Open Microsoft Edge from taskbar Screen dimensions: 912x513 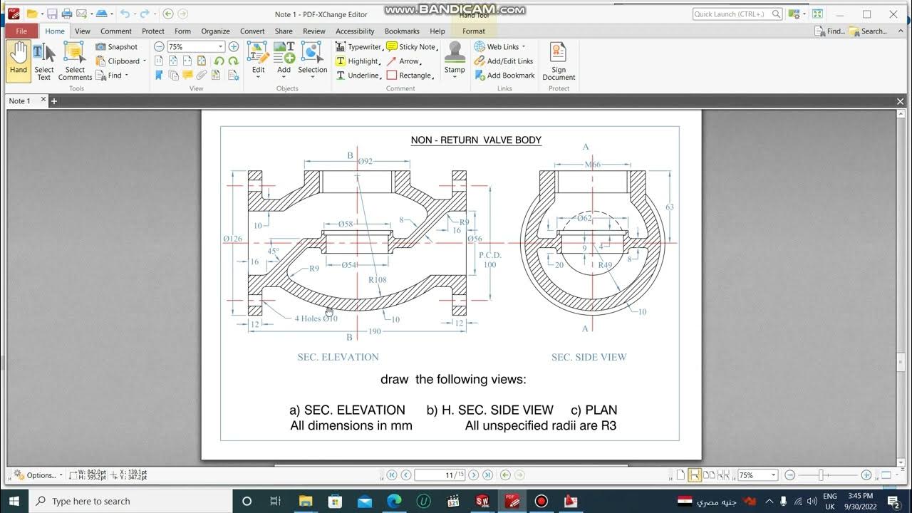394,501
